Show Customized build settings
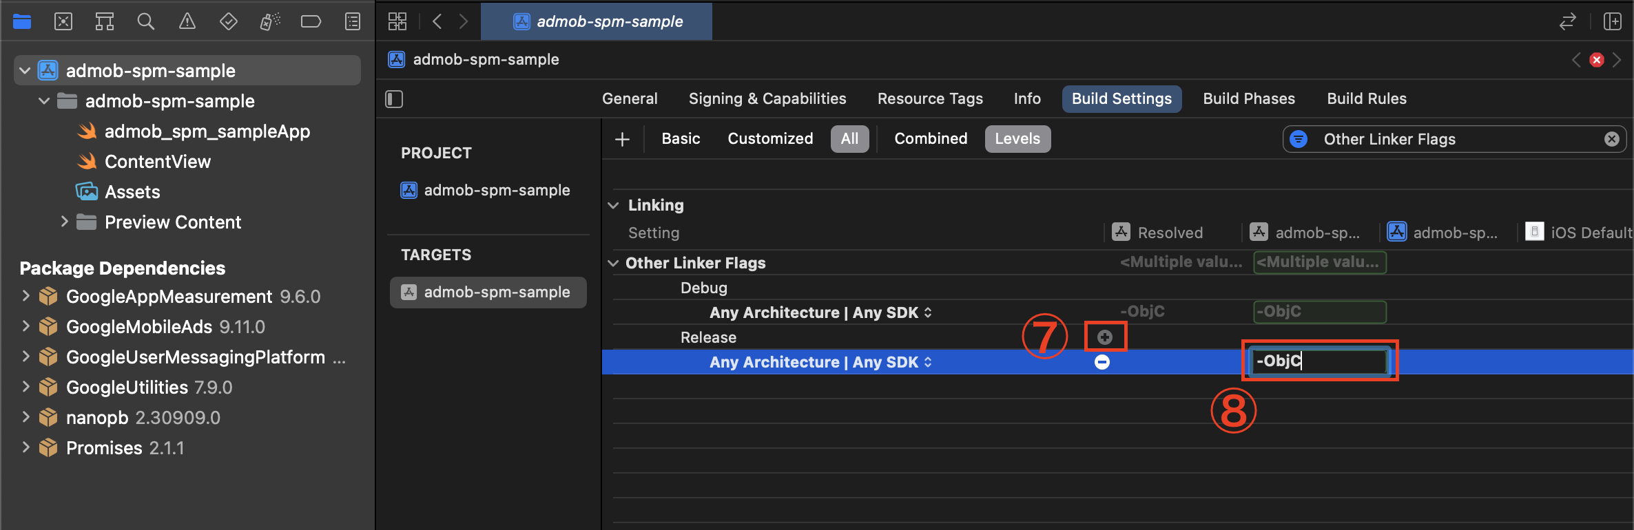The width and height of the screenshot is (1634, 530). click(x=770, y=139)
